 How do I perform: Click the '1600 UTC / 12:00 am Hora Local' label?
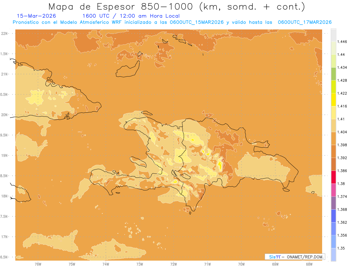tap(131, 16)
